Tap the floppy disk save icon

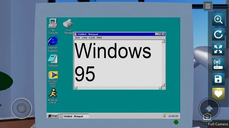(218, 79)
